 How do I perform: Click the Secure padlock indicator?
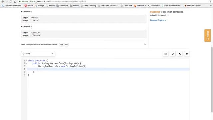click(x=24, y=1)
